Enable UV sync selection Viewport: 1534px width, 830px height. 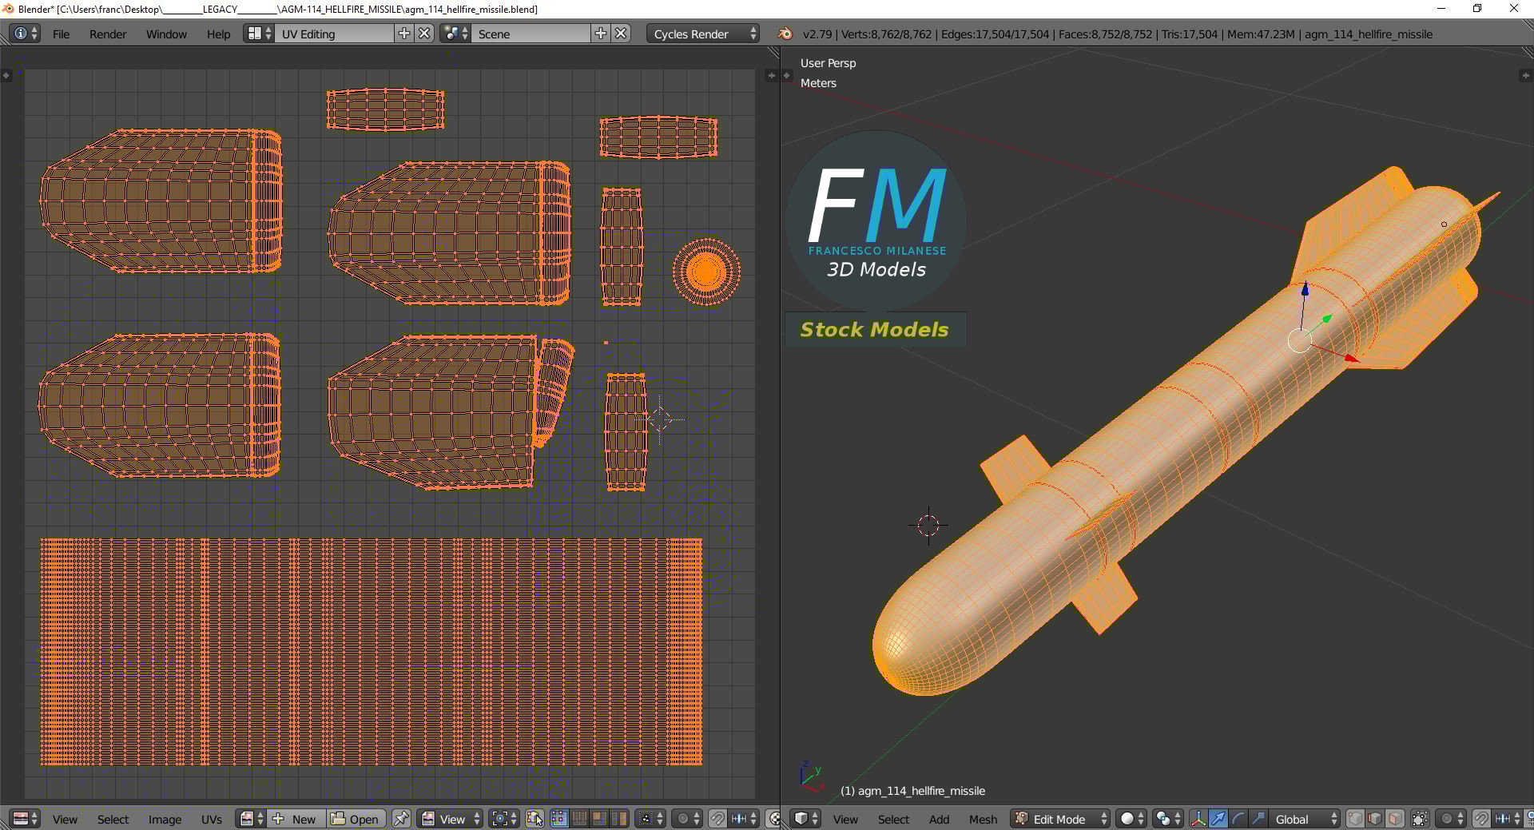535,819
